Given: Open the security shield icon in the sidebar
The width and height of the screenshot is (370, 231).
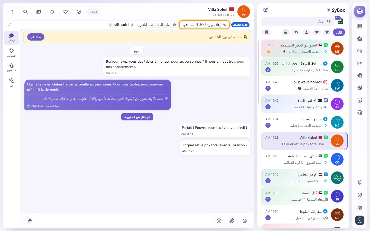Looking at the screenshot, I should 360,195.
